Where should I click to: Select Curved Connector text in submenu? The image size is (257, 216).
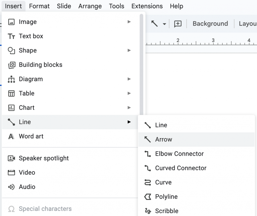[x=181, y=168]
